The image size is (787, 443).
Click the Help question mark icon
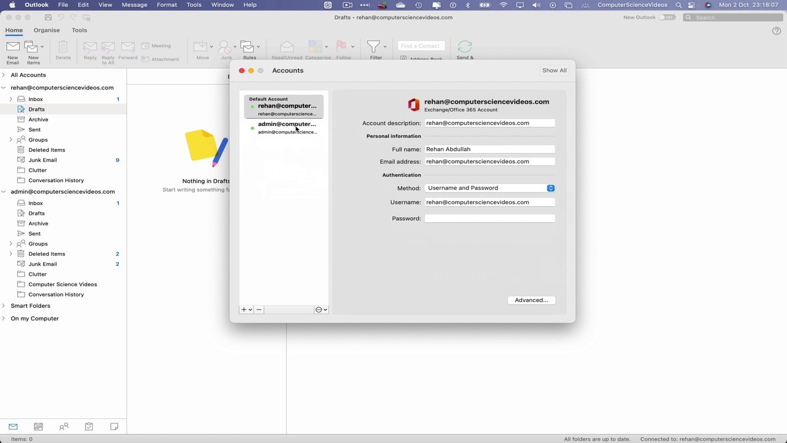pyautogui.click(x=777, y=31)
